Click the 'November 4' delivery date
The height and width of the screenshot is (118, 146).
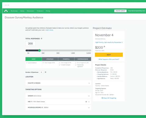click(x=104, y=35)
